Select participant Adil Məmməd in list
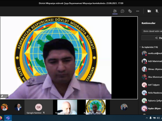Image resolution: width=162 pixels, height=121 pixels. pos(152,61)
